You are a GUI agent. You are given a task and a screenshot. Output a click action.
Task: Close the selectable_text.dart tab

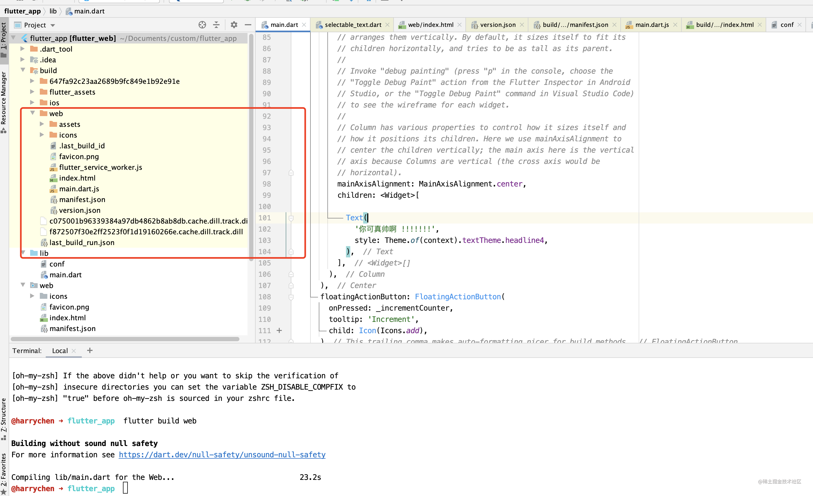(x=387, y=25)
